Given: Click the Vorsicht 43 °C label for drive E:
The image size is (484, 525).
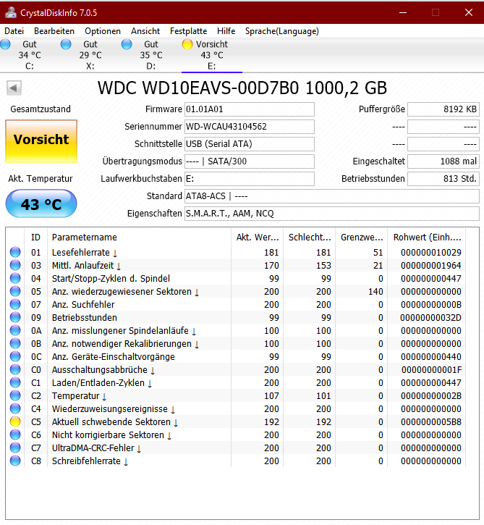Looking at the screenshot, I should [212, 49].
